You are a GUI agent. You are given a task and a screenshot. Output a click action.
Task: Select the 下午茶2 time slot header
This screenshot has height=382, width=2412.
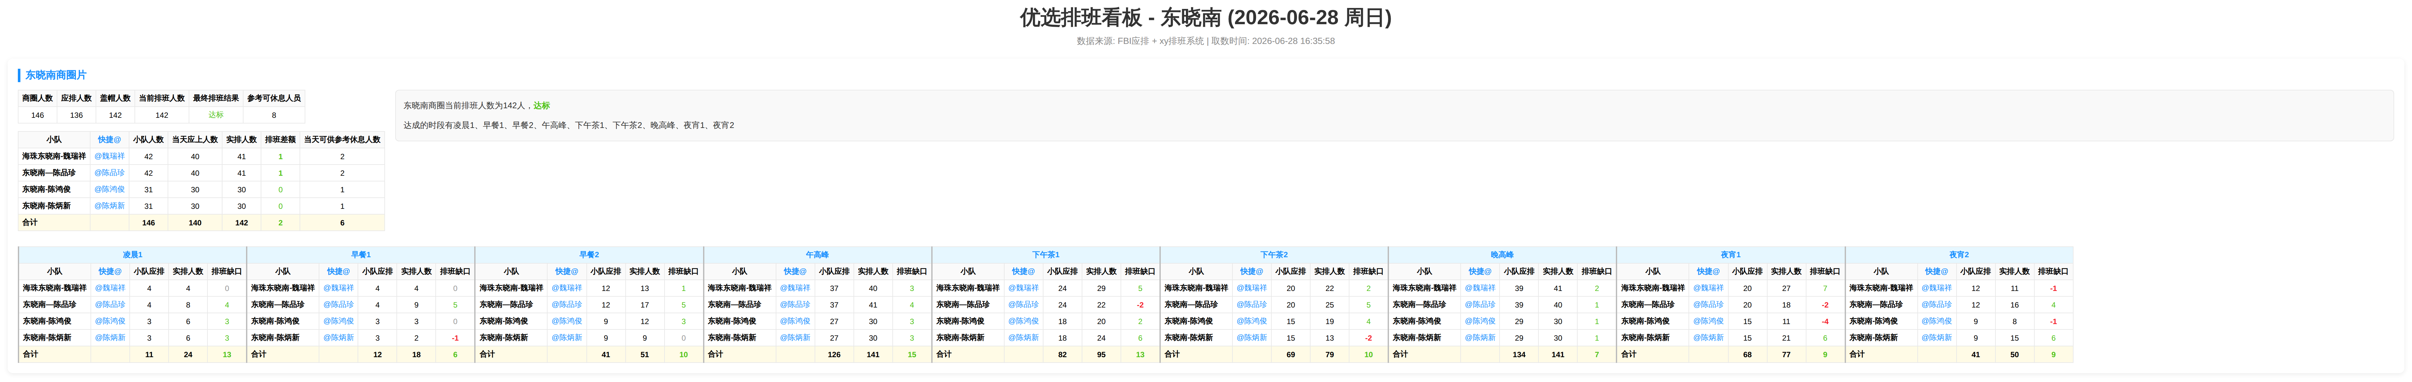point(1274,255)
